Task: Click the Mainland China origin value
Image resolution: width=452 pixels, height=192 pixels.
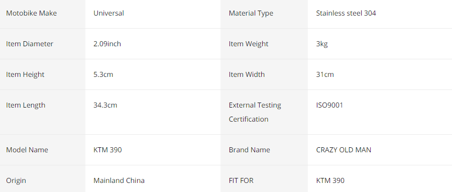Action: (119, 180)
